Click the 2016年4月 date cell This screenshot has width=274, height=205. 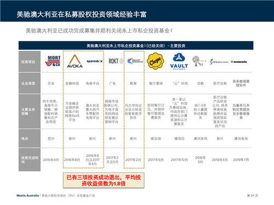pyautogui.click(x=51, y=160)
